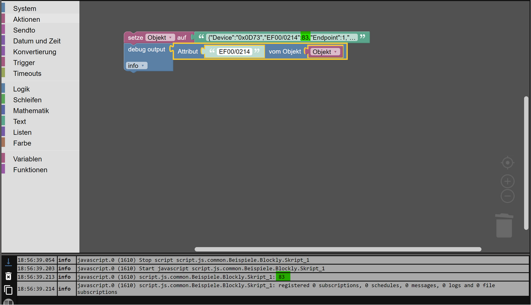Click the partially visible icon below copy
Viewport: 531px width, 305px height.
(8, 302)
